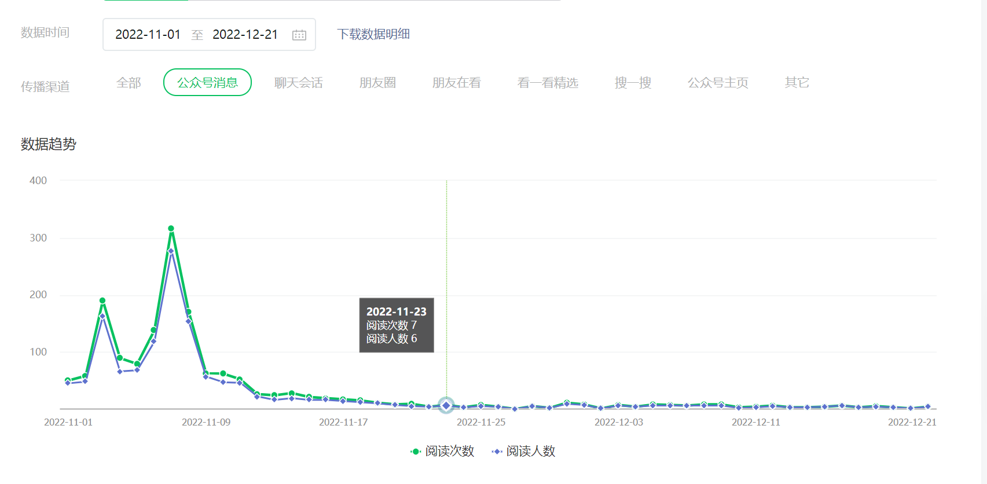Click x-axis label 2022-12-21
Viewport: 987px width, 484px height.
point(912,422)
